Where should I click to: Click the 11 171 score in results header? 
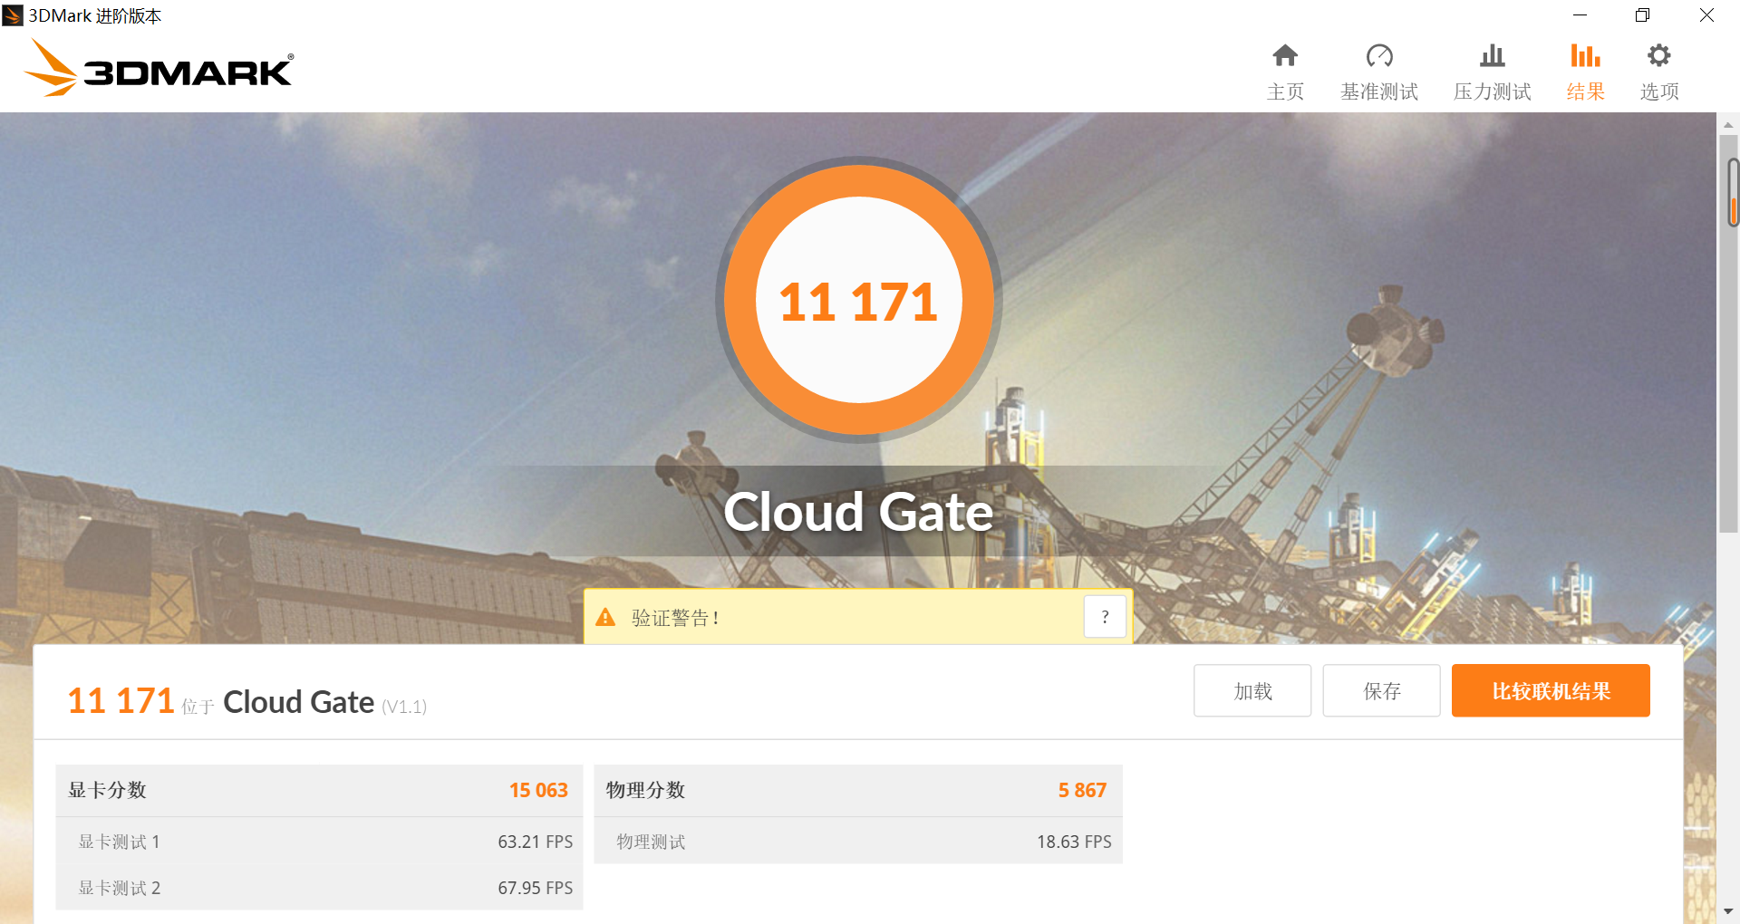[x=121, y=701]
